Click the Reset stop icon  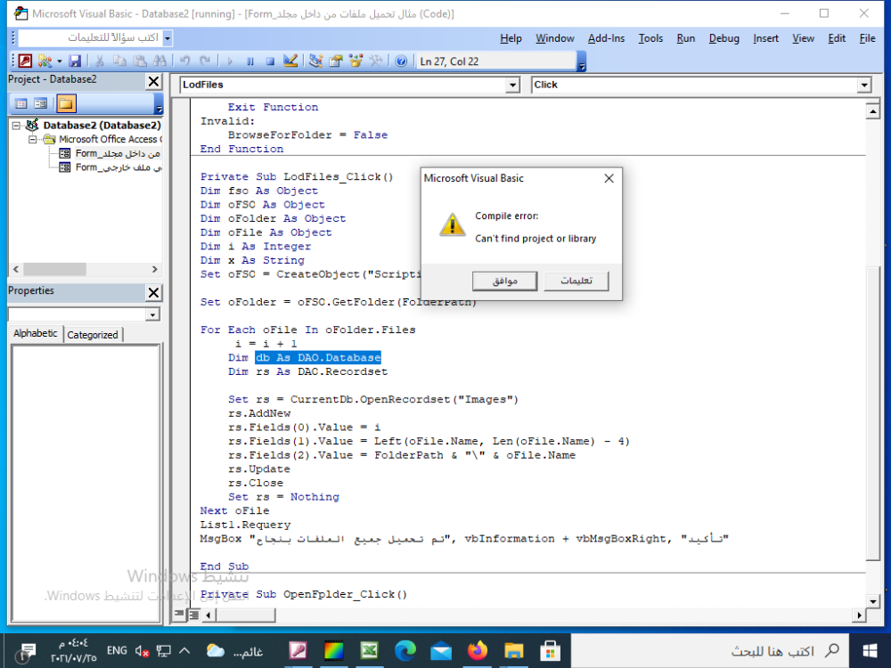[271, 61]
